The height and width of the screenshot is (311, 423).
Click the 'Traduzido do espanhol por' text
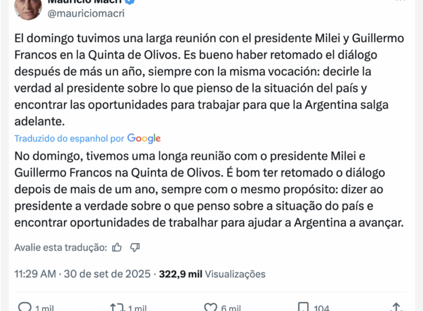(x=69, y=138)
